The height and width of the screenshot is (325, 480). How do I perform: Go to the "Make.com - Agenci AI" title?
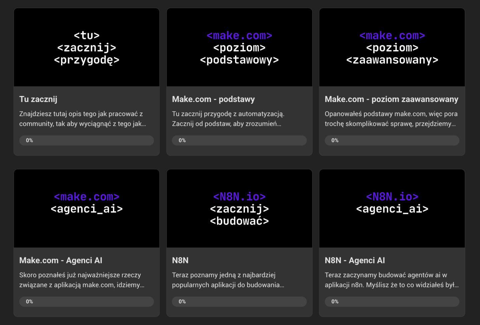[x=61, y=260]
